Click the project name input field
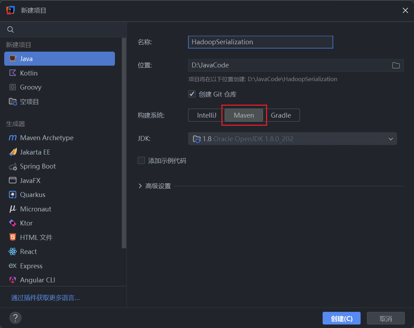The image size is (414, 328). (260, 42)
